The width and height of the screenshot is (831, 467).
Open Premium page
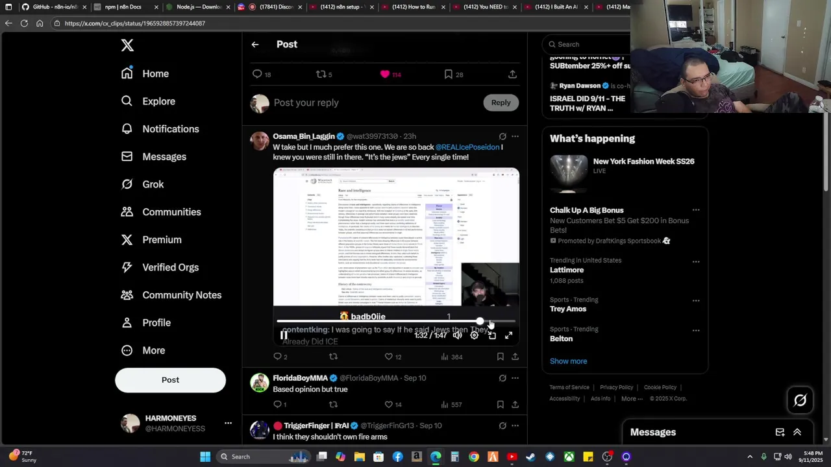(x=151, y=239)
